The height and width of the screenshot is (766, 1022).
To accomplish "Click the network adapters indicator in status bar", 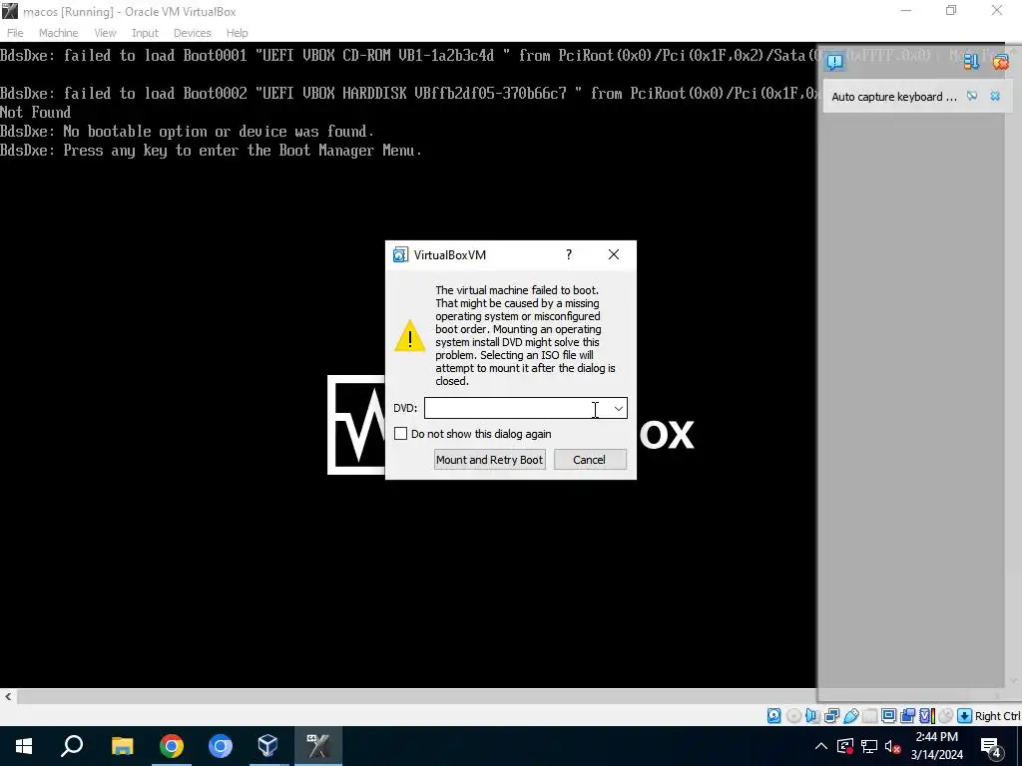I will 831,716.
